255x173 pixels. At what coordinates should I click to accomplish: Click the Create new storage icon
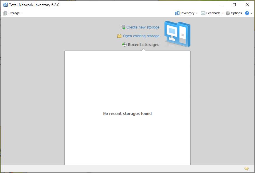(123, 27)
